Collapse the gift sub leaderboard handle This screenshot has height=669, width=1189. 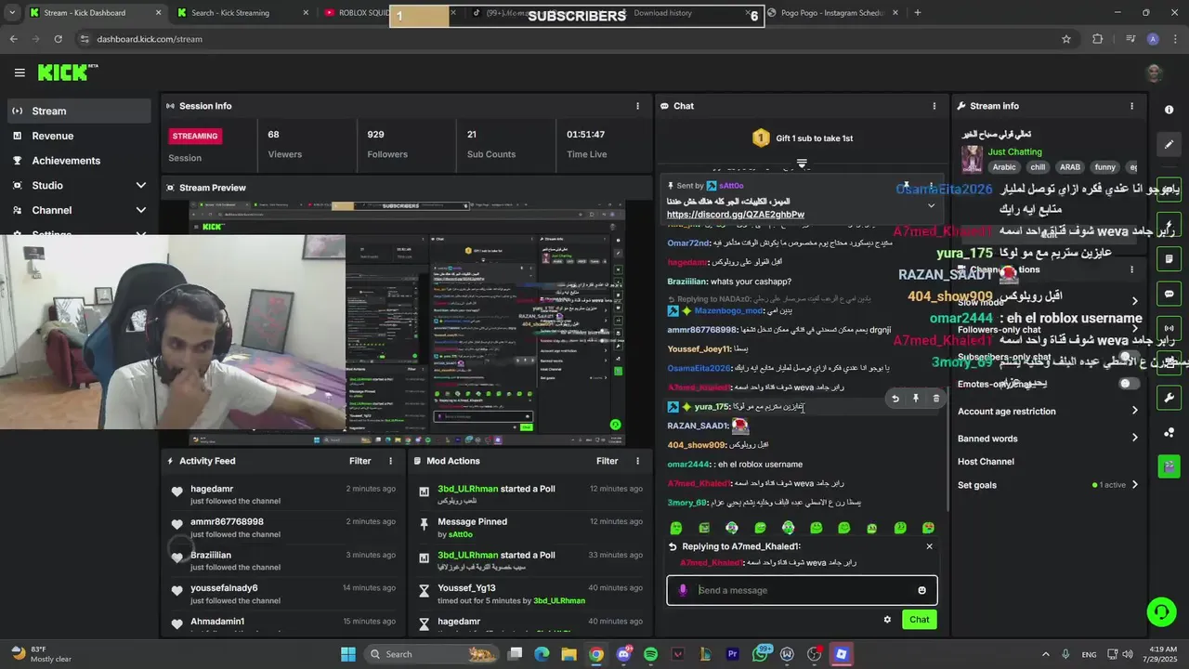click(x=802, y=163)
